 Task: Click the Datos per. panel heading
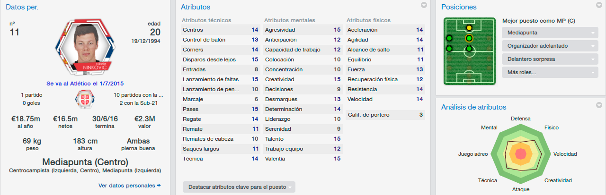(x=22, y=7)
